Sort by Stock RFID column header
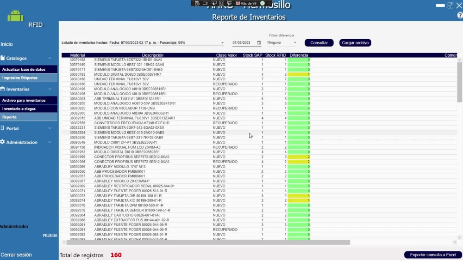This screenshot has height=260, width=463. pos(275,55)
